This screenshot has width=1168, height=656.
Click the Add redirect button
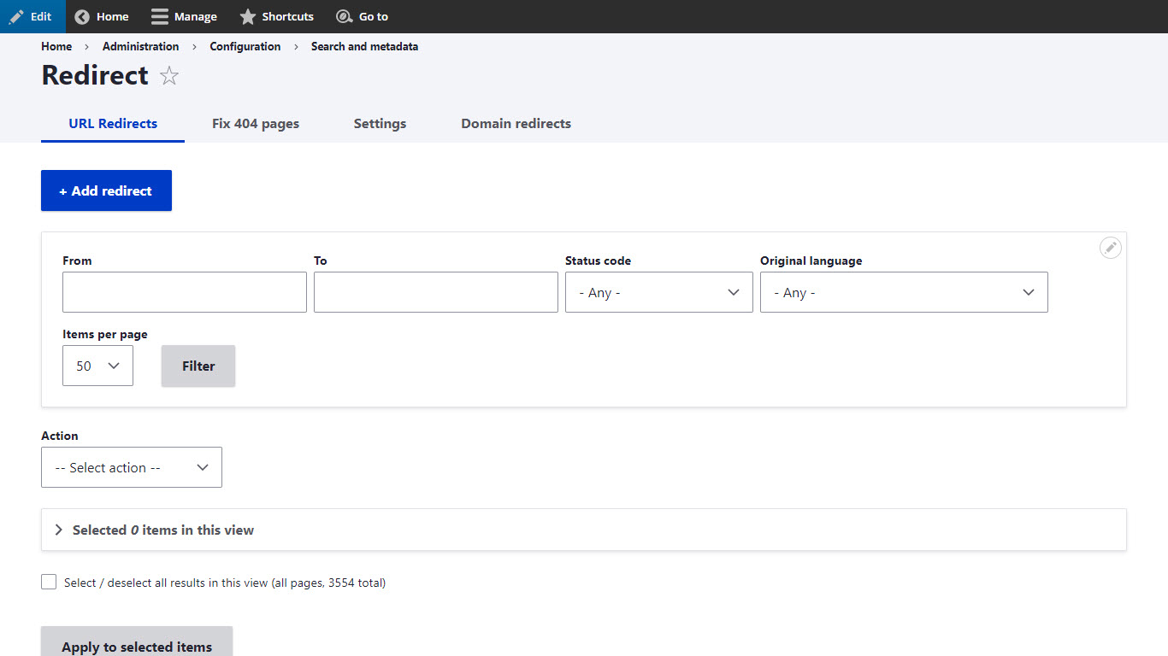click(106, 190)
